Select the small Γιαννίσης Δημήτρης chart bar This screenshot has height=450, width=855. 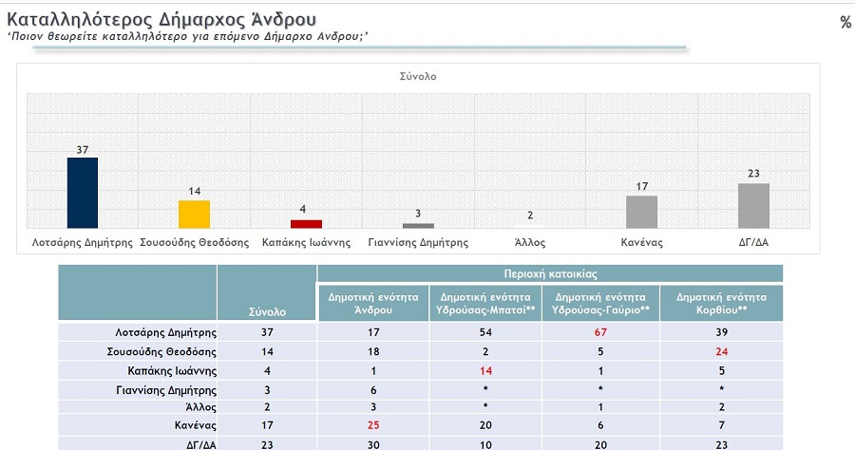[418, 225]
